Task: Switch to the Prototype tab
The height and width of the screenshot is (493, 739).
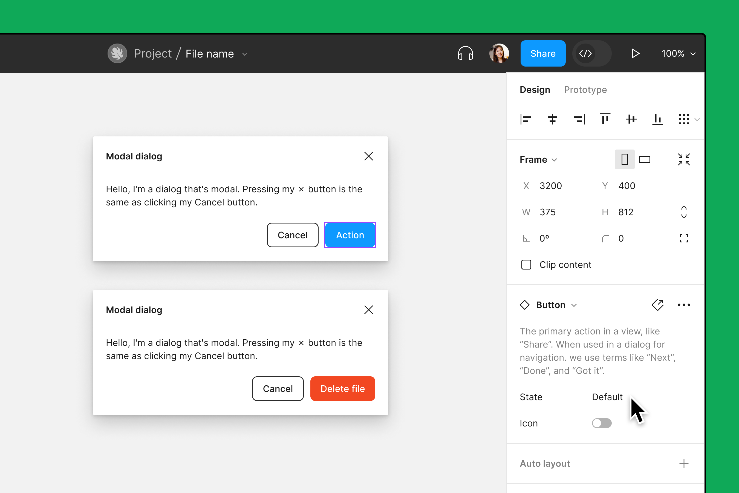Action: tap(586, 90)
